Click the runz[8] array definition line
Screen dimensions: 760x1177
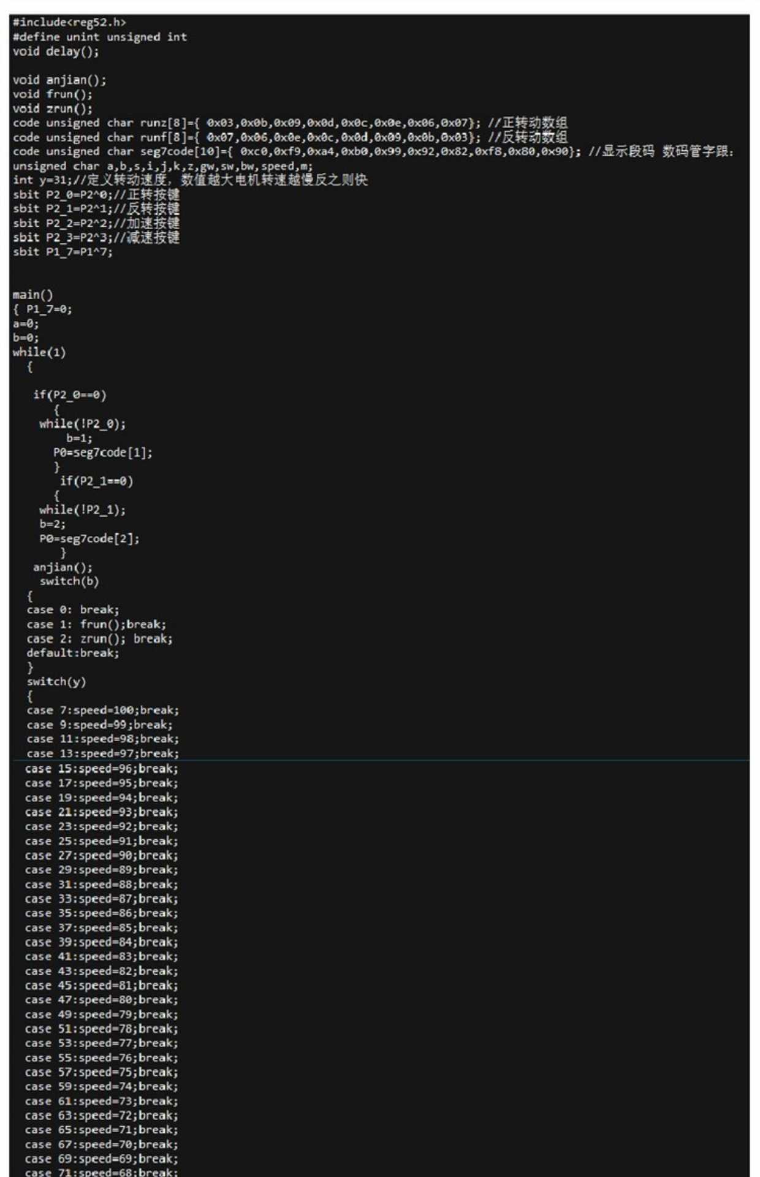tap(290, 123)
